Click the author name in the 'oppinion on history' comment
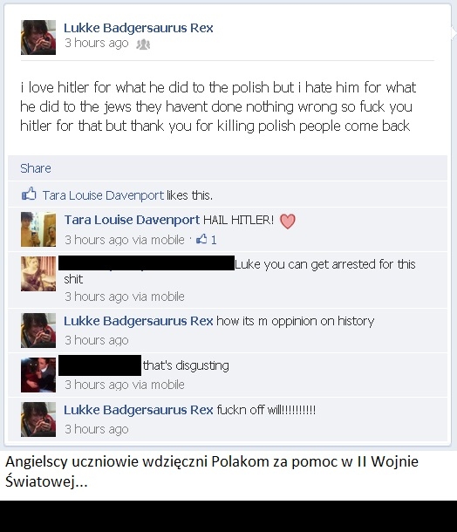This screenshot has width=457, height=532. point(139,321)
